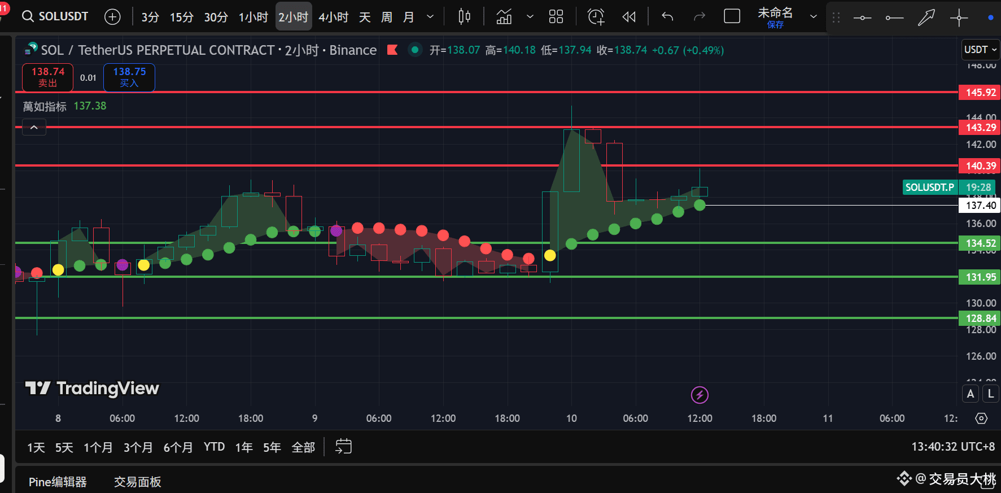The height and width of the screenshot is (493, 1001).
Task: Set the date range to 3个月
Action: point(138,447)
